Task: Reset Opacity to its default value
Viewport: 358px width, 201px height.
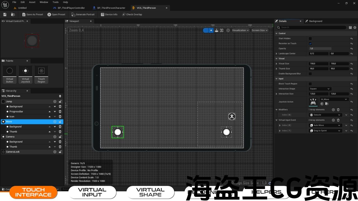Action: [352, 49]
